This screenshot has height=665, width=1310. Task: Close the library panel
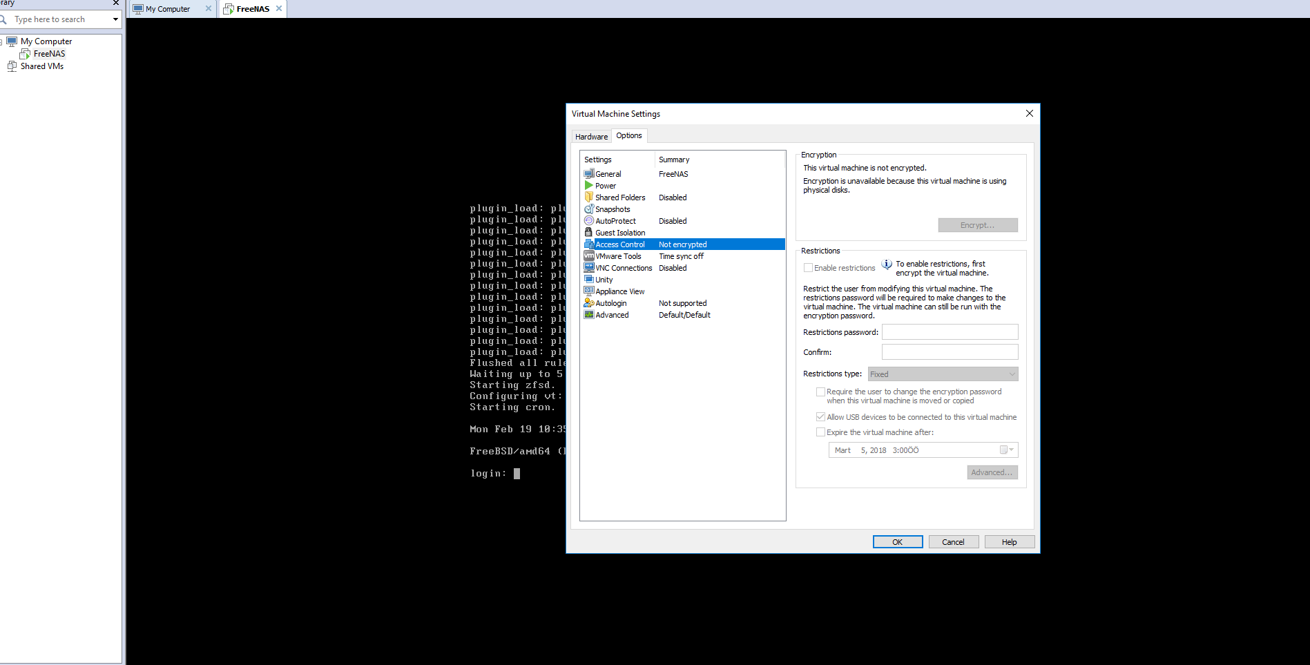click(116, 3)
